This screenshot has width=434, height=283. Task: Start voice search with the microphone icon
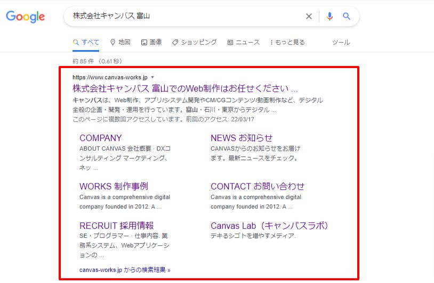pos(329,16)
